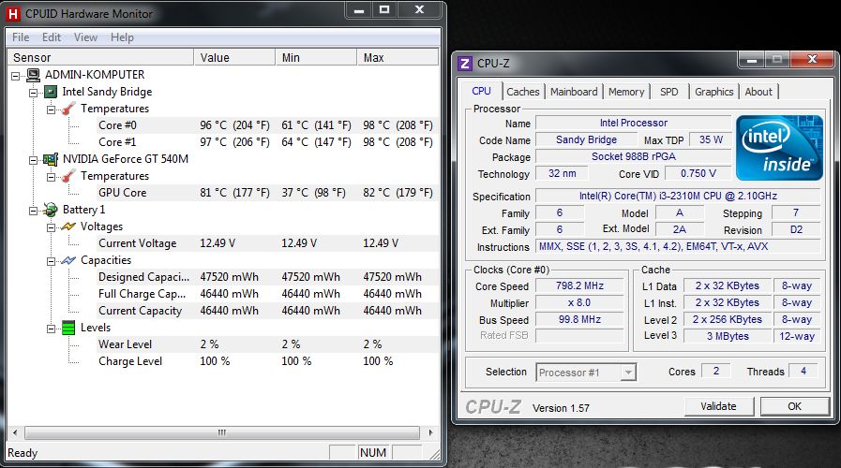This screenshot has height=468, width=841.
Task: Click the Max column header
Action: pyautogui.click(x=398, y=57)
